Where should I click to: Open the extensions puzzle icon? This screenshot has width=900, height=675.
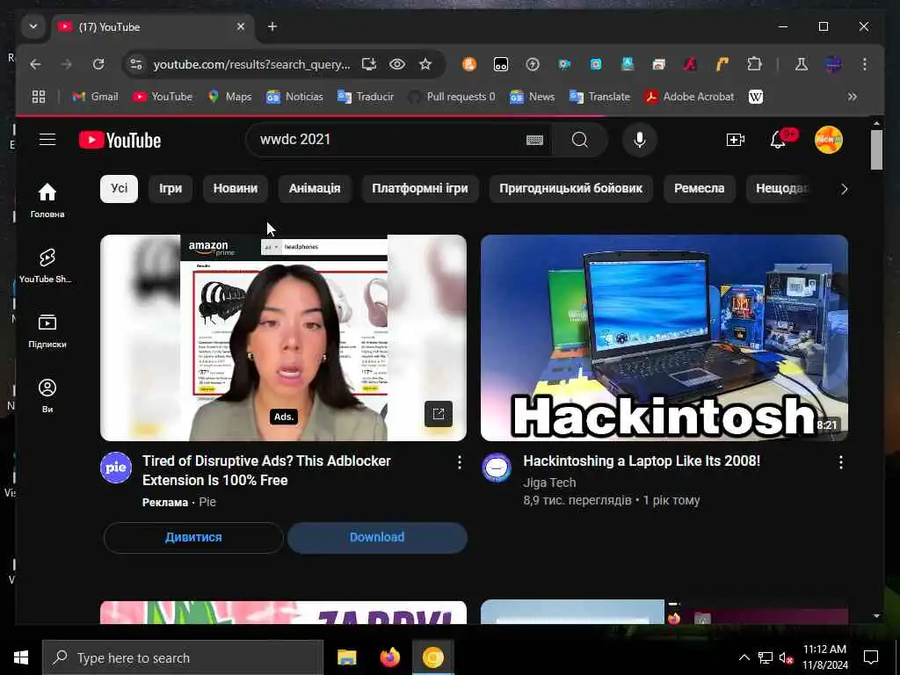[754, 64]
